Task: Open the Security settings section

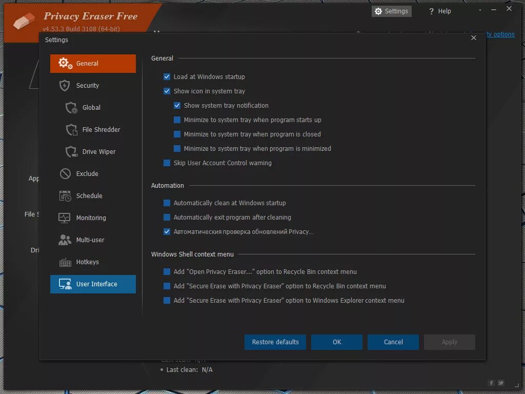Action: click(93, 86)
